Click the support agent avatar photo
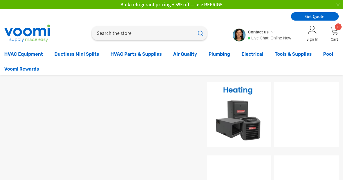343x180 pixels. click(x=239, y=35)
